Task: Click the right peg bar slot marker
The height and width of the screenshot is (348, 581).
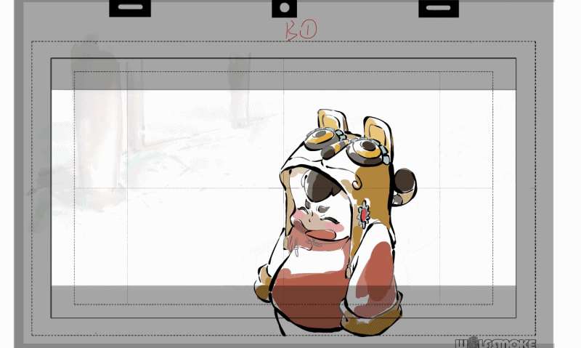Action: 439,8
